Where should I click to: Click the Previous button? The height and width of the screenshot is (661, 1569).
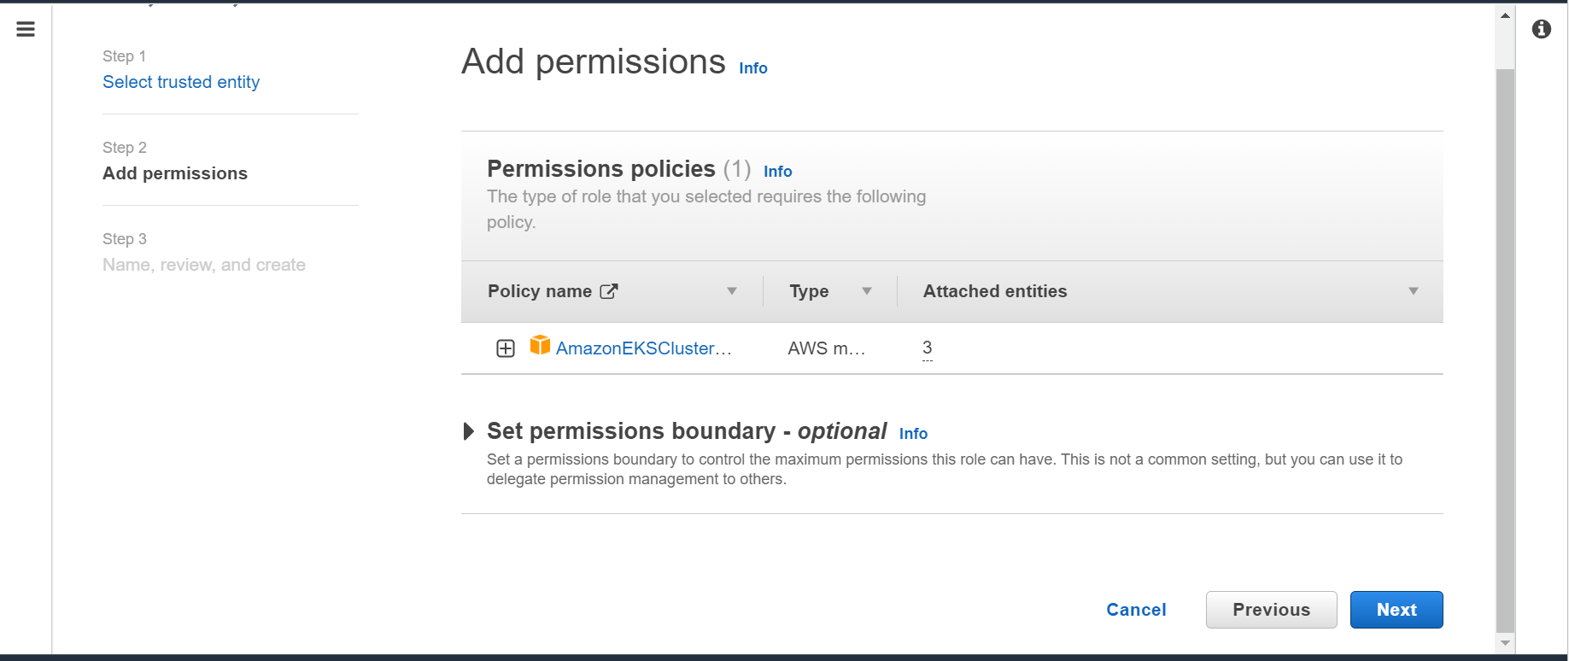tap(1272, 610)
